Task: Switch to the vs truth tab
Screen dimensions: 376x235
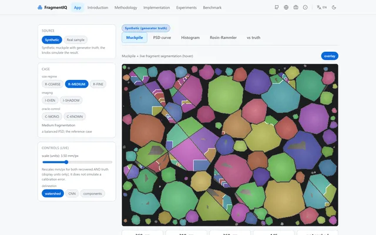Action: click(253, 38)
